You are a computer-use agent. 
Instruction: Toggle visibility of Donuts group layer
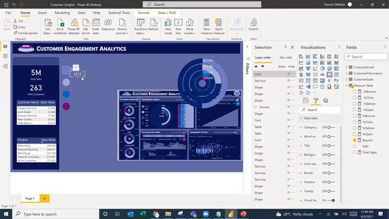[289, 107]
